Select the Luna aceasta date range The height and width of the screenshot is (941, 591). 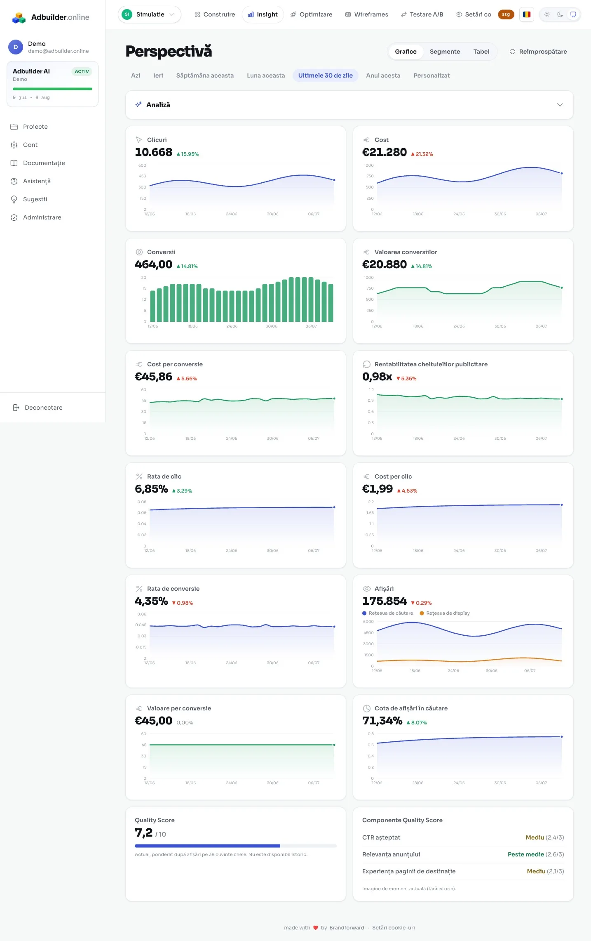coord(266,75)
